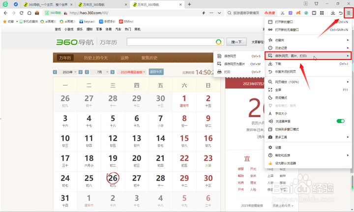Choose 恢复关闭的网页 menu entry
The width and height of the screenshot is (354, 212).
pyautogui.click(x=308, y=72)
